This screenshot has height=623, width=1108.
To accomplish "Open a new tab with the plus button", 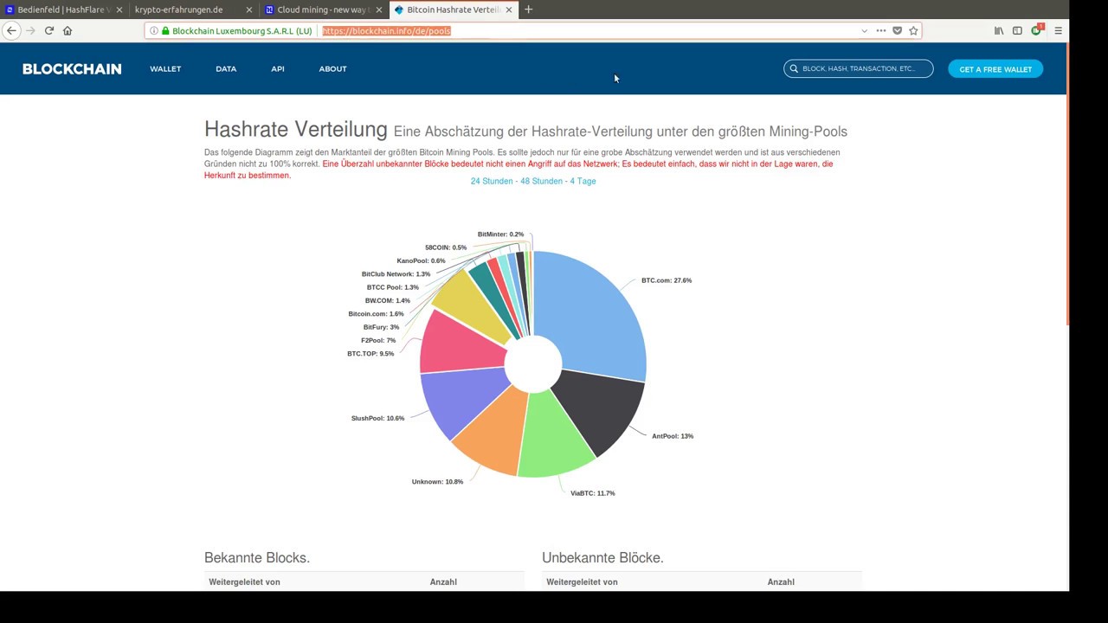I will (x=529, y=10).
